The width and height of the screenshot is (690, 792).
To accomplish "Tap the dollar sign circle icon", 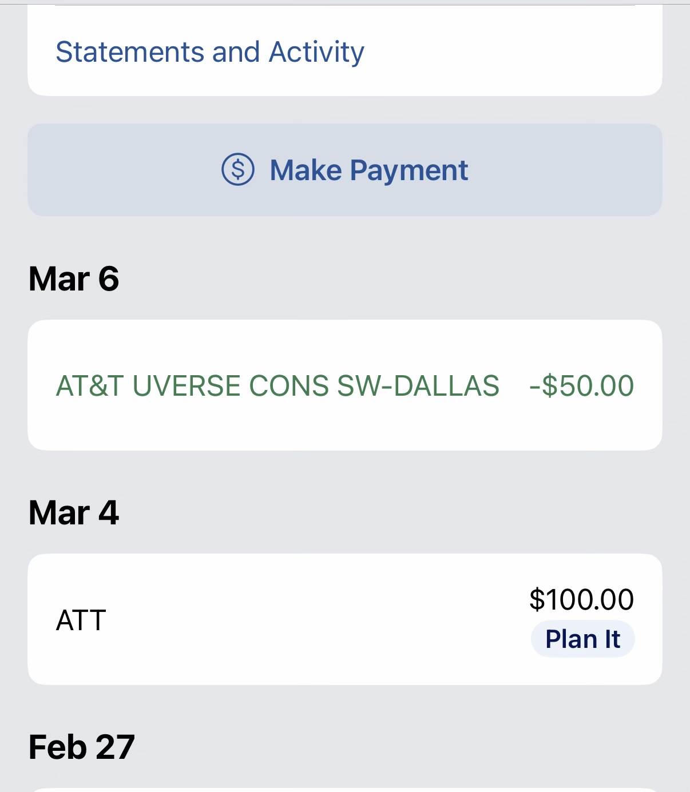I will 238,170.
